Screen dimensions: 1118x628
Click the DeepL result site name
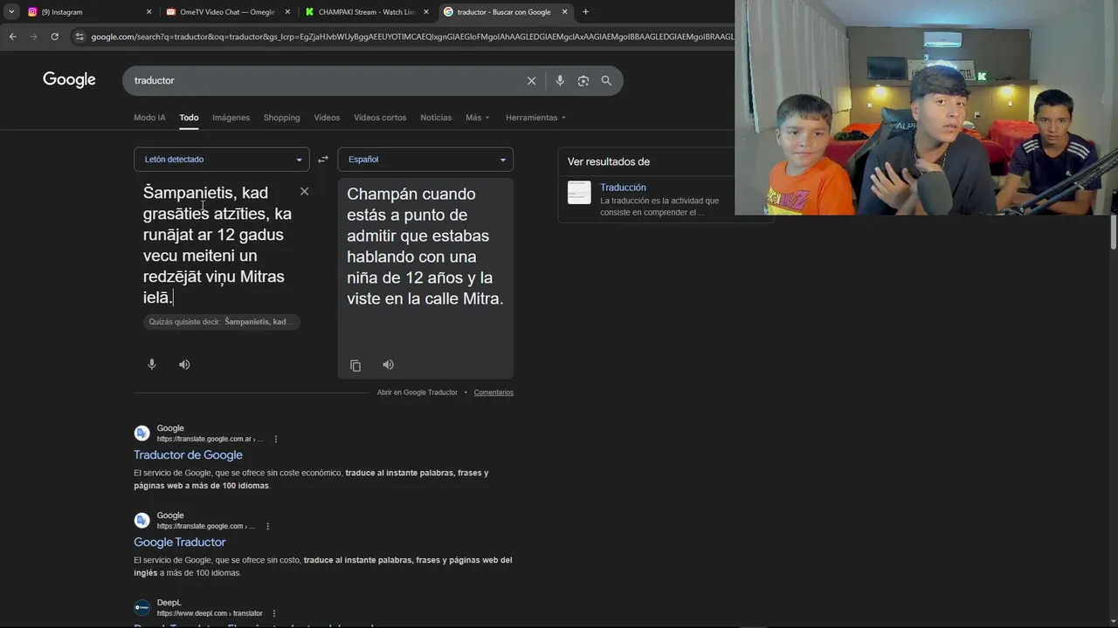[x=169, y=603]
